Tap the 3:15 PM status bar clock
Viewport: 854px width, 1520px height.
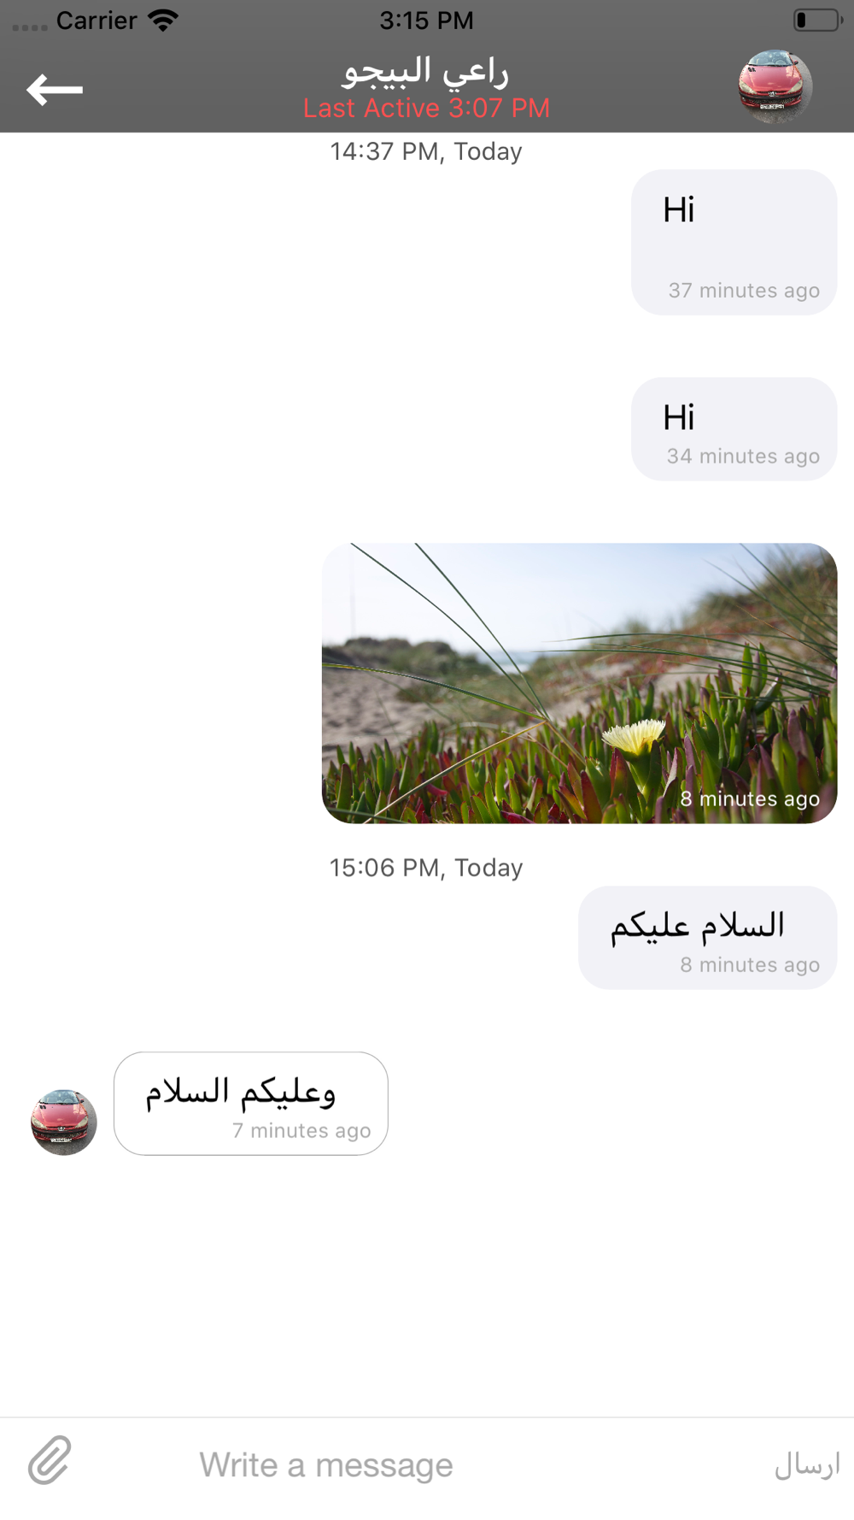point(426,20)
